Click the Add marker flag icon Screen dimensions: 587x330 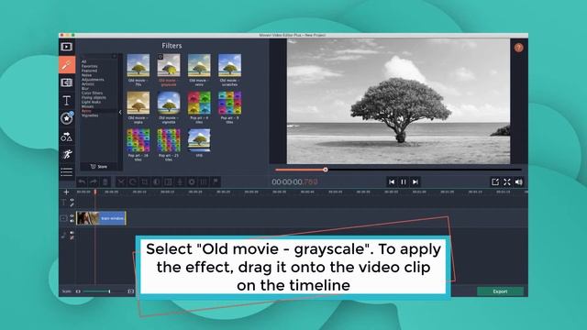(216, 181)
